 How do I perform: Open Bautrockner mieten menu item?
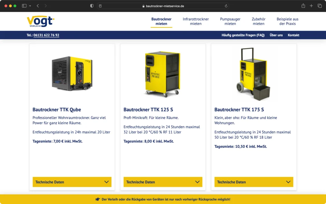tap(161, 21)
